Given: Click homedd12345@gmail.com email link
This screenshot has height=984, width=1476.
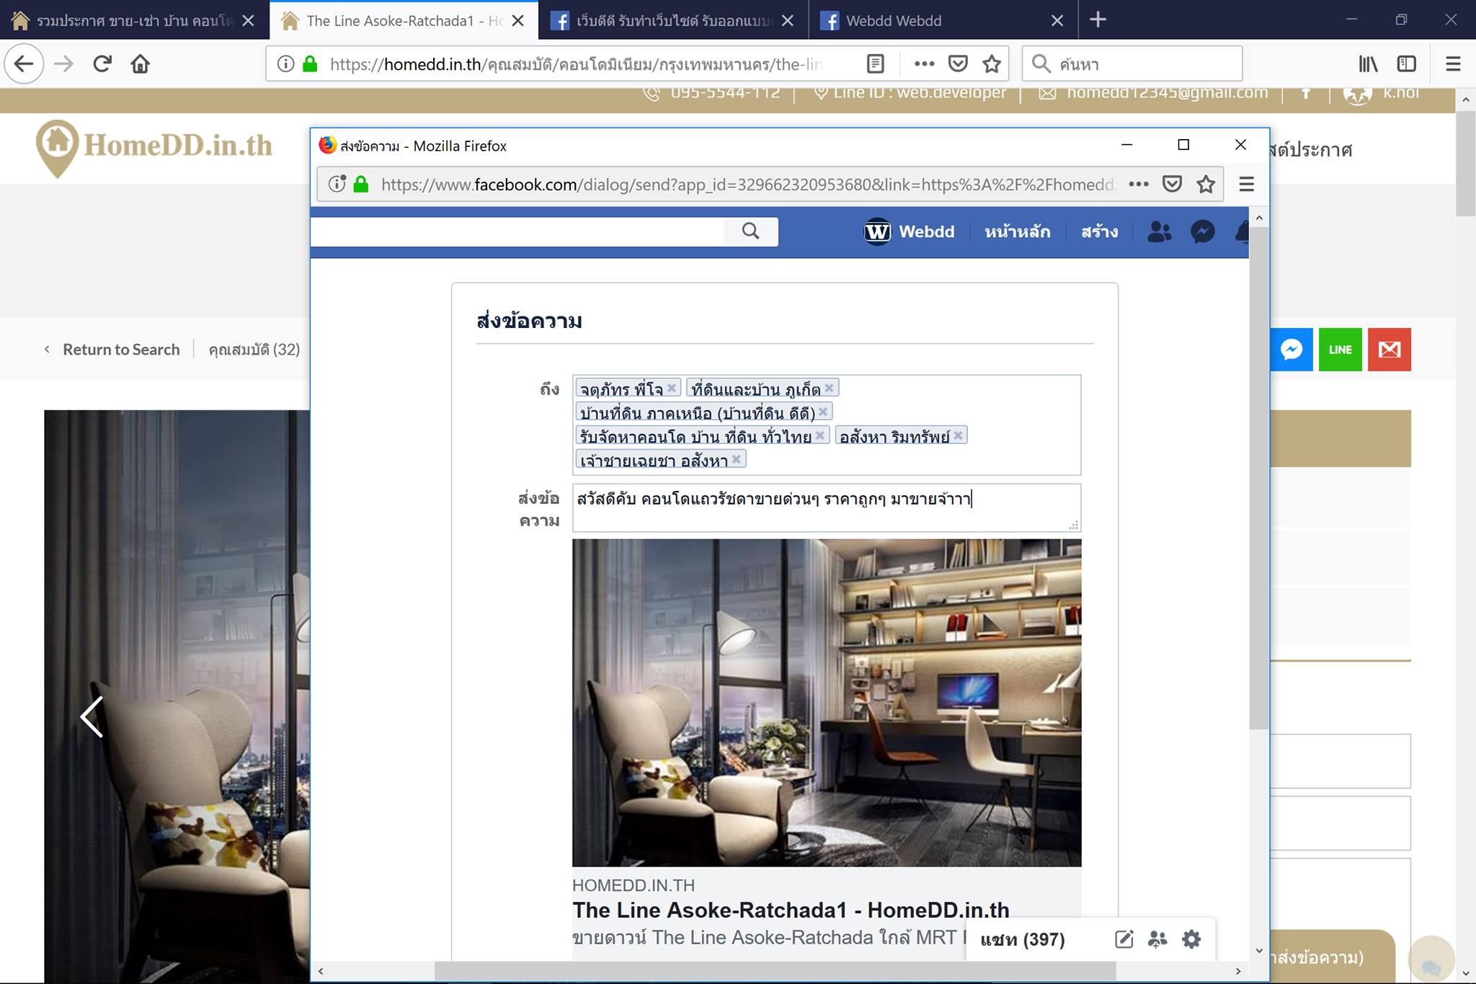Looking at the screenshot, I should [1153, 94].
